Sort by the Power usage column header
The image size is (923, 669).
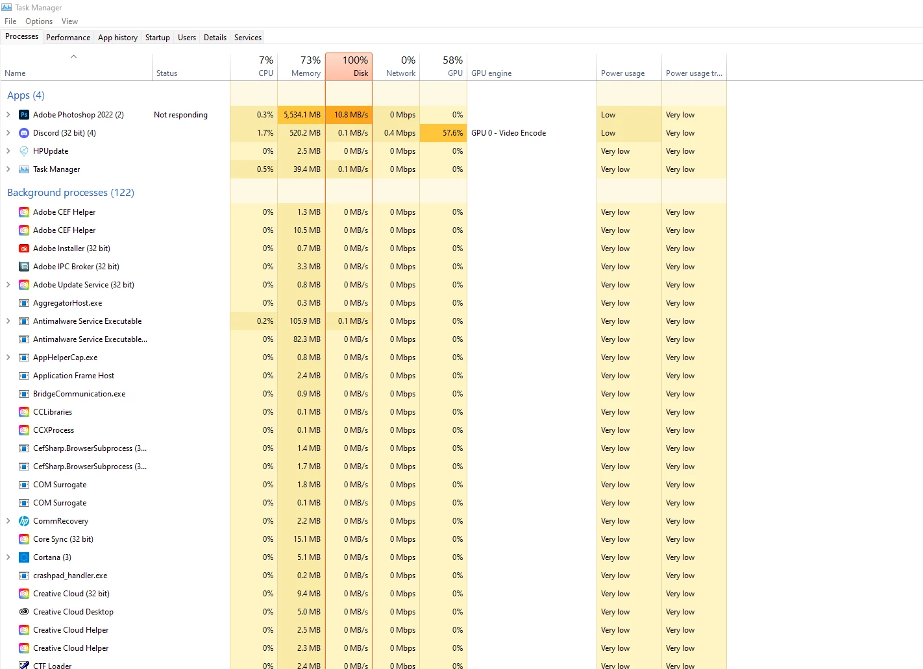point(629,67)
